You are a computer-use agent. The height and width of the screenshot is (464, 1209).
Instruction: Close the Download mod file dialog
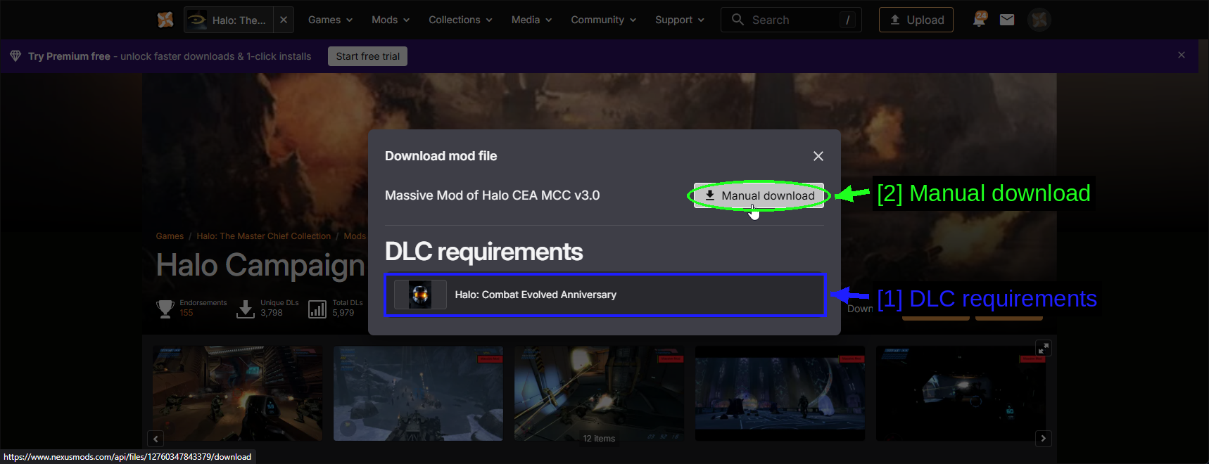click(x=818, y=156)
